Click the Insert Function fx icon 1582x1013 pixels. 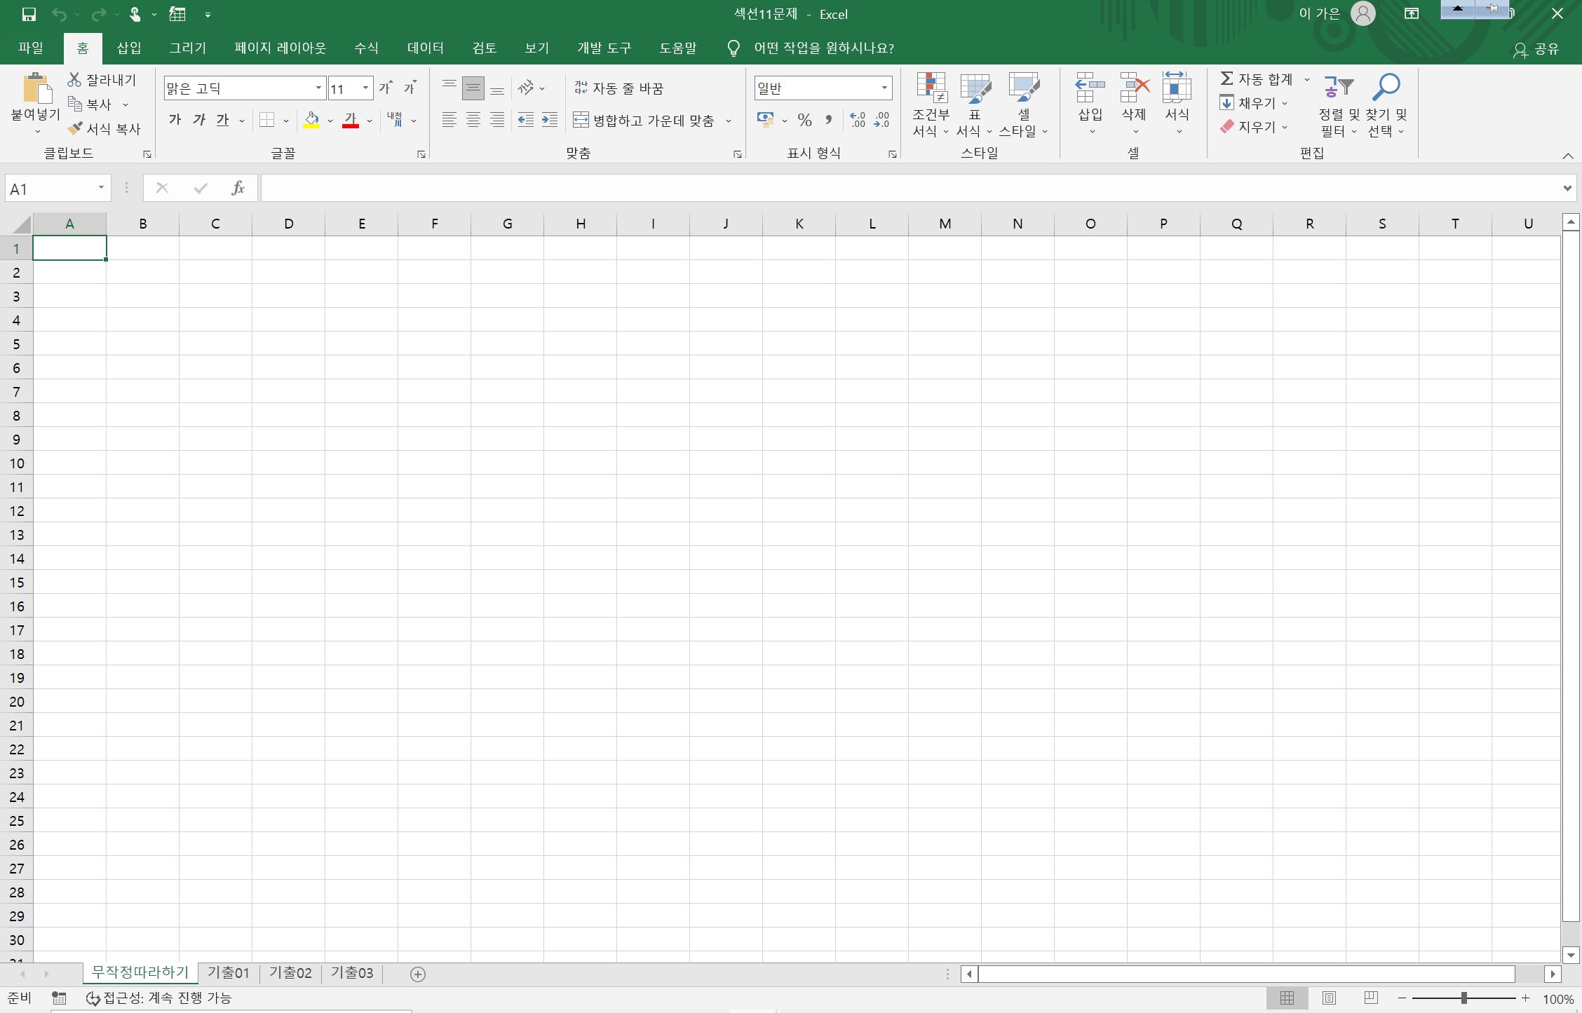238,188
